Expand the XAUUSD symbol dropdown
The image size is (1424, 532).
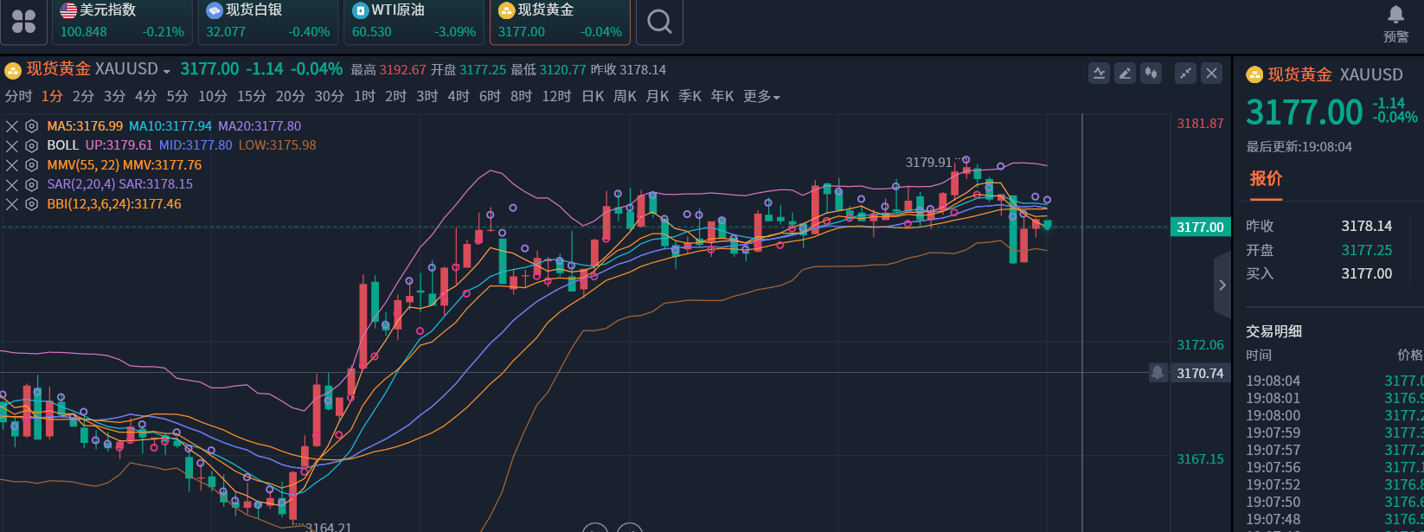point(166,72)
